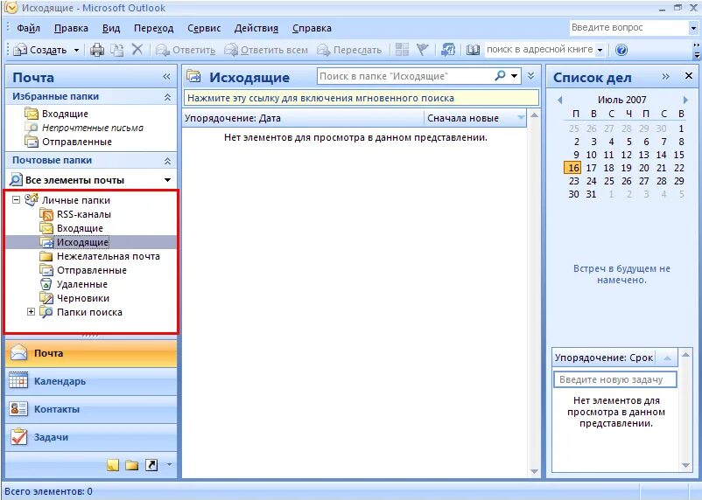
Task: Click the Follow Up flag icon
Action: pos(422,49)
